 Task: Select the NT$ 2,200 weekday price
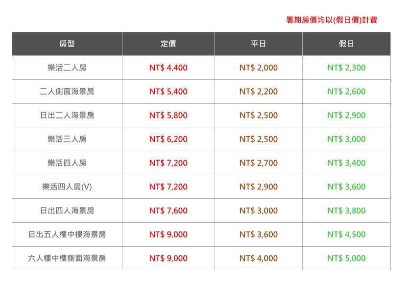pyautogui.click(x=258, y=92)
